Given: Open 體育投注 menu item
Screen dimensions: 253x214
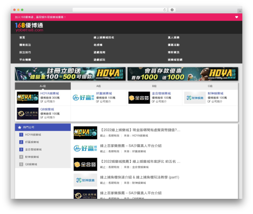Looking at the screenshot, I should tap(25, 45).
